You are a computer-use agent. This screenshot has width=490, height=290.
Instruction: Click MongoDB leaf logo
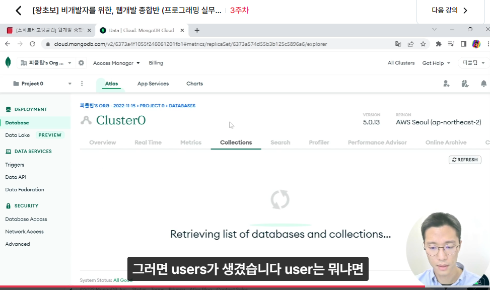[8, 62]
